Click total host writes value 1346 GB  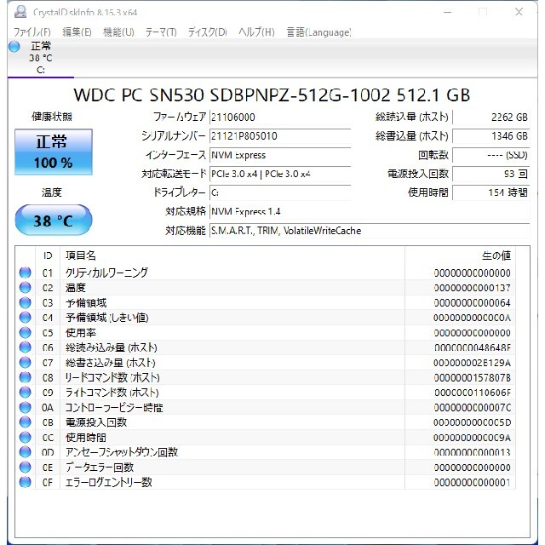(491, 136)
